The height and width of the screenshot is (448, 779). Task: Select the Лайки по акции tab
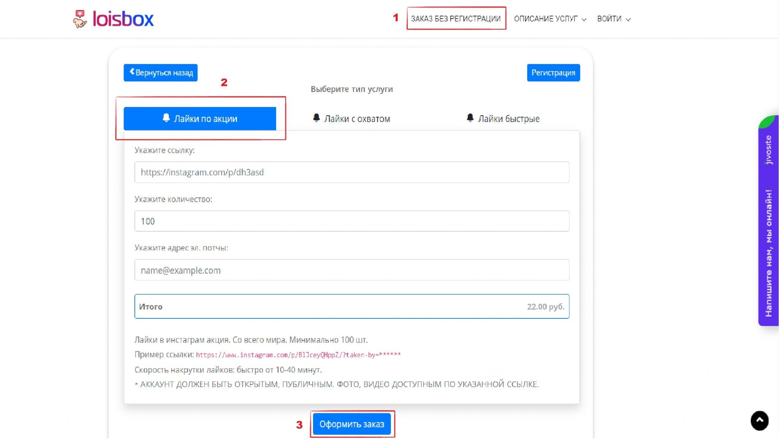(x=200, y=119)
